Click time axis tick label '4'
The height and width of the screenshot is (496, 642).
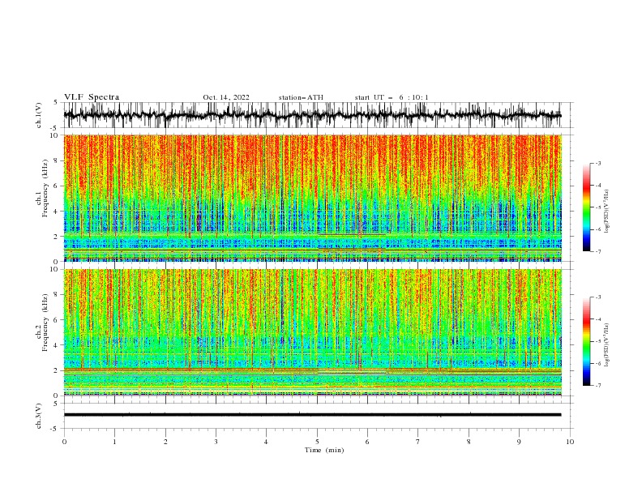click(x=266, y=442)
